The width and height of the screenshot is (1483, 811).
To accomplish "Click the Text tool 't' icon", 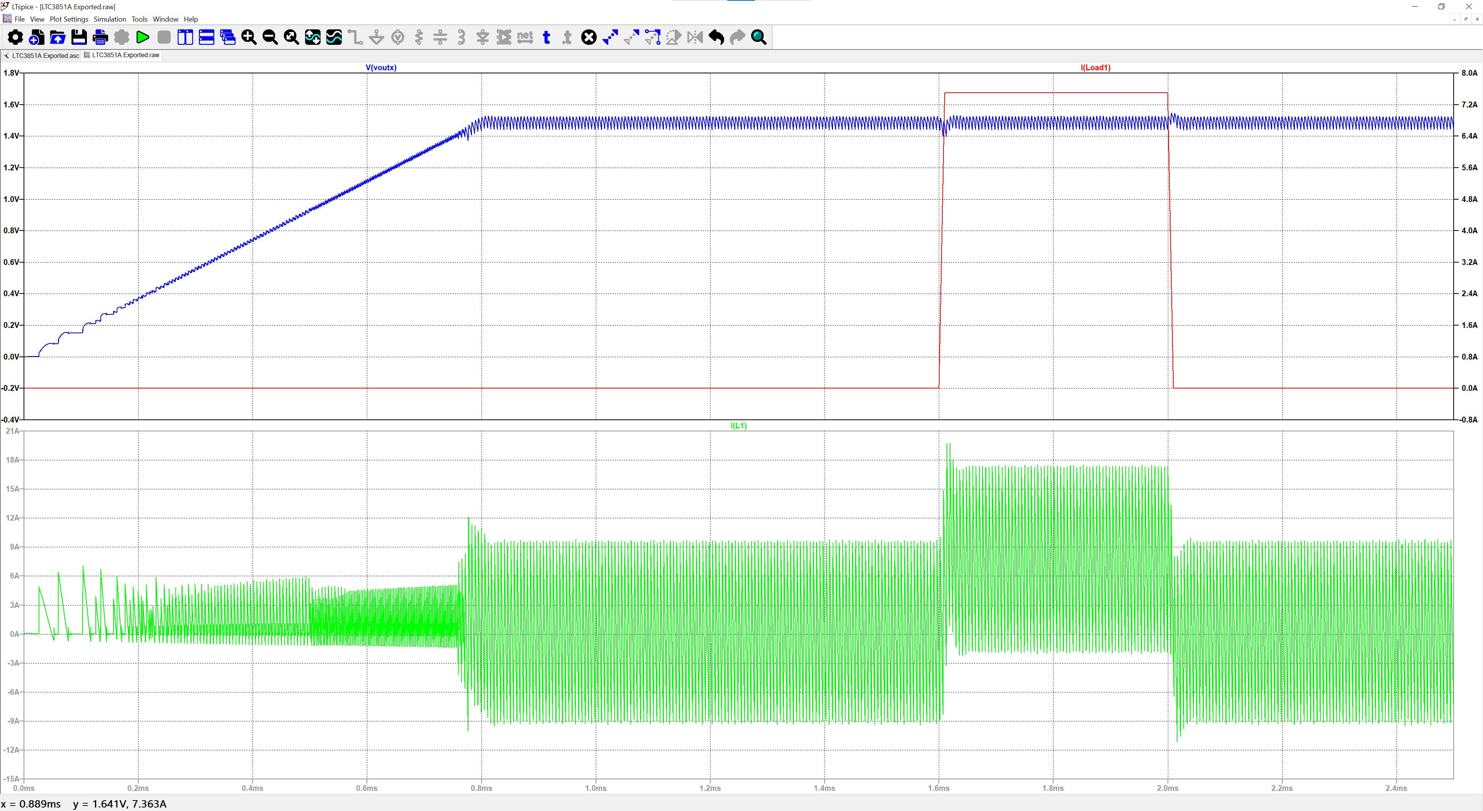I will pyautogui.click(x=546, y=38).
